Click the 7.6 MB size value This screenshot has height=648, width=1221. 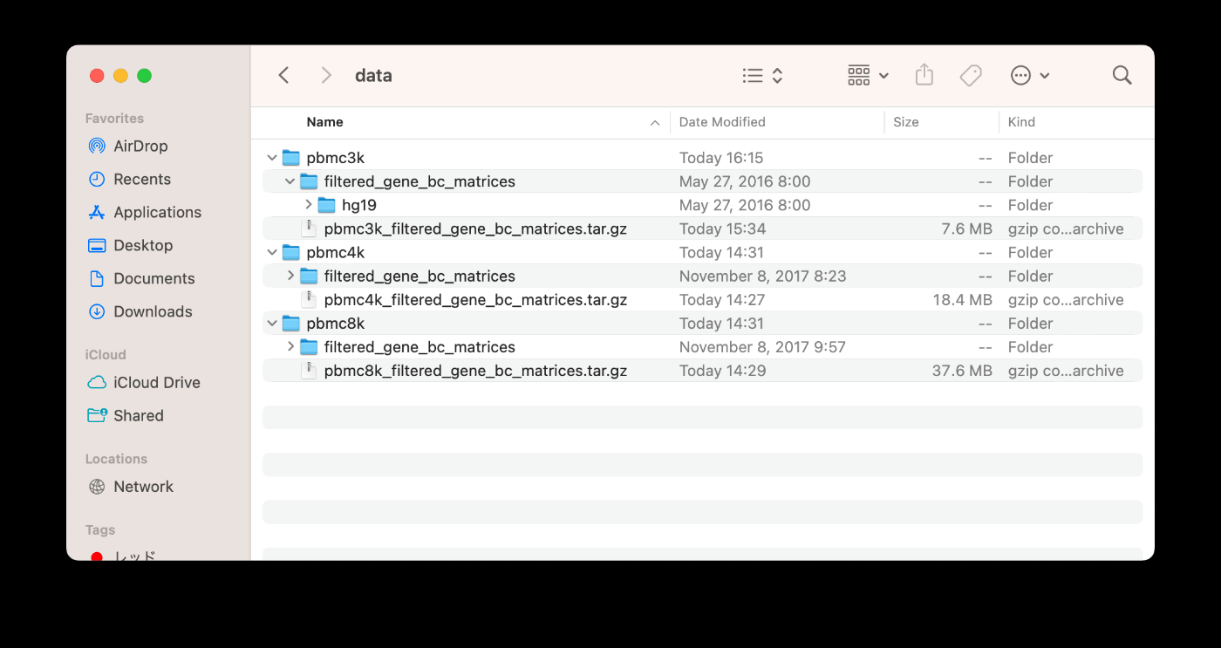click(x=966, y=229)
